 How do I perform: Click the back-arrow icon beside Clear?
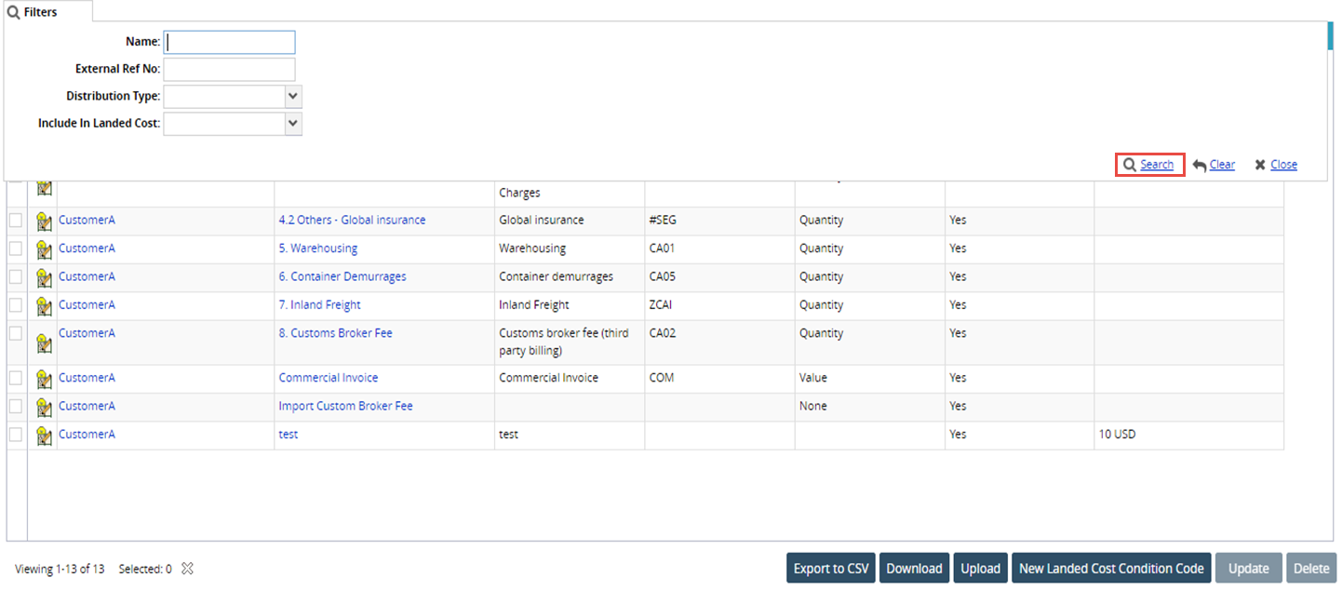click(x=1200, y=166)
